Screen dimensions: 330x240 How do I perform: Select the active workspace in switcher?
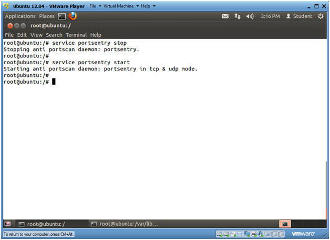tap(285, 224)
